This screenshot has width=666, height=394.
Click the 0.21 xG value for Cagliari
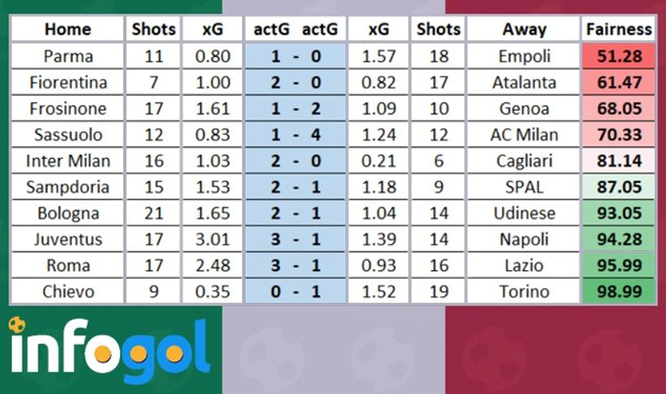379,161
